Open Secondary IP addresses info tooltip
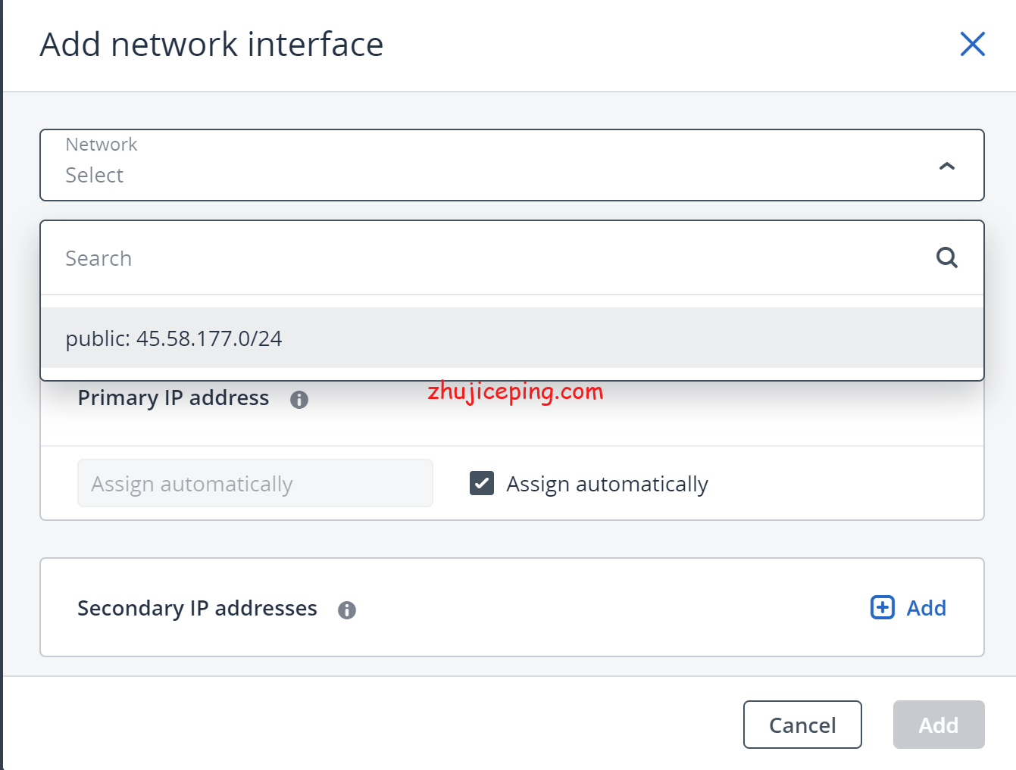Image resolution: width=1016 pixels, height=770 pixels. [x=347, y=610]
